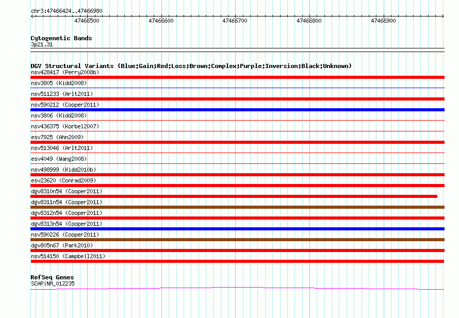Click the nsv3805 (Kidd2008) label
459x318 pixels.
pos(59,83)
